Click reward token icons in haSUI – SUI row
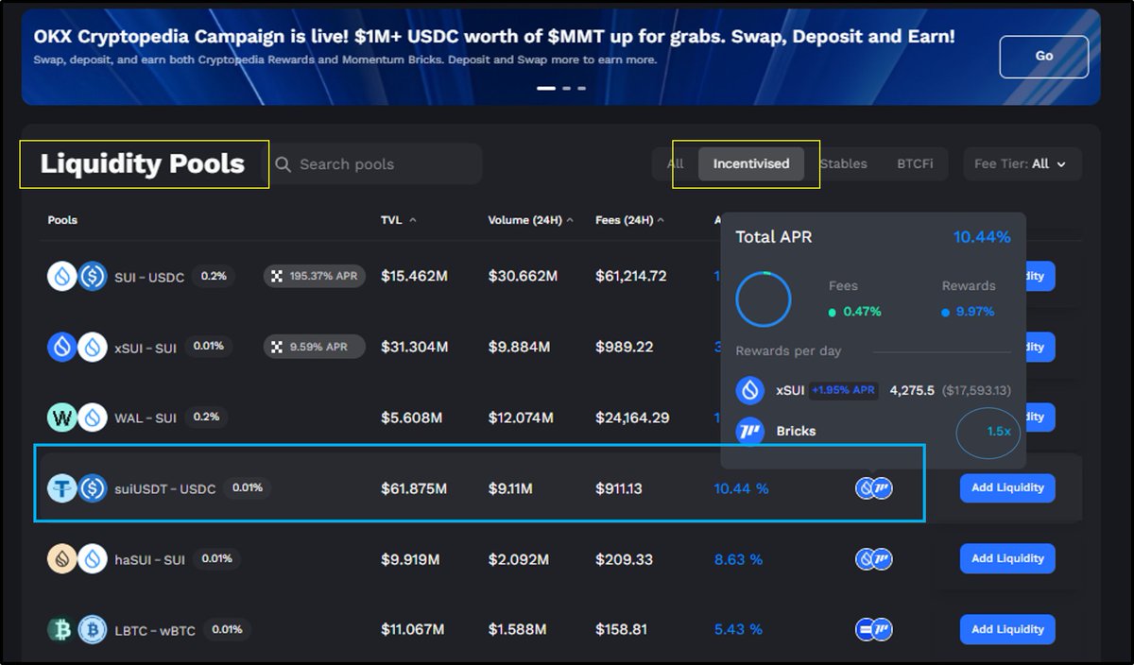The width and height of the screenshot is (1134, 665). 874,559
